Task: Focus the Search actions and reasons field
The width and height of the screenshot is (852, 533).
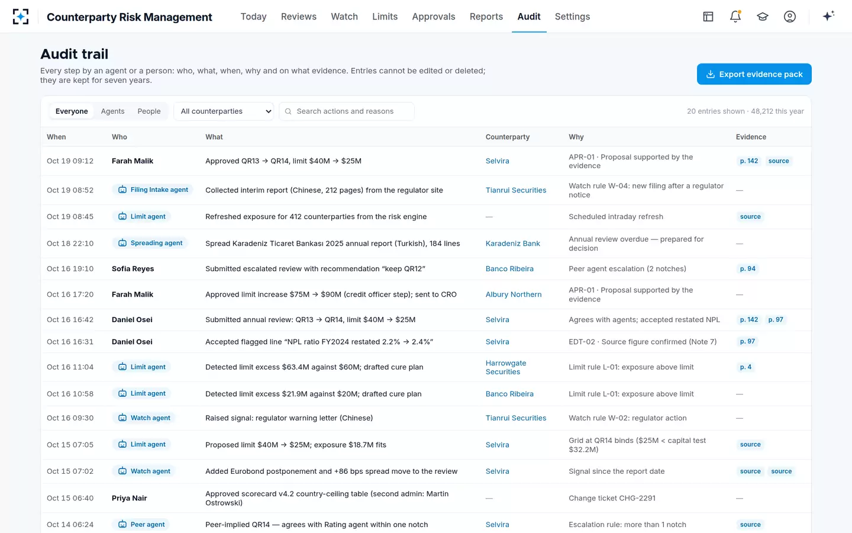Action: tap(347, 111)
